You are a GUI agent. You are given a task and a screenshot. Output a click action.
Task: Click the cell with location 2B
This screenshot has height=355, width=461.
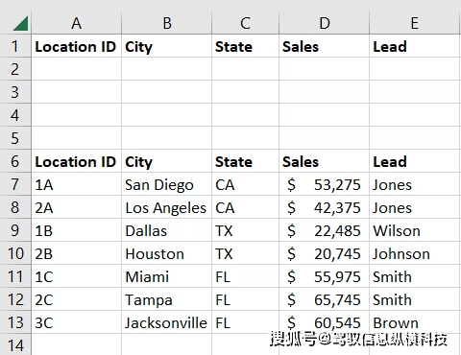coord(76,253)
